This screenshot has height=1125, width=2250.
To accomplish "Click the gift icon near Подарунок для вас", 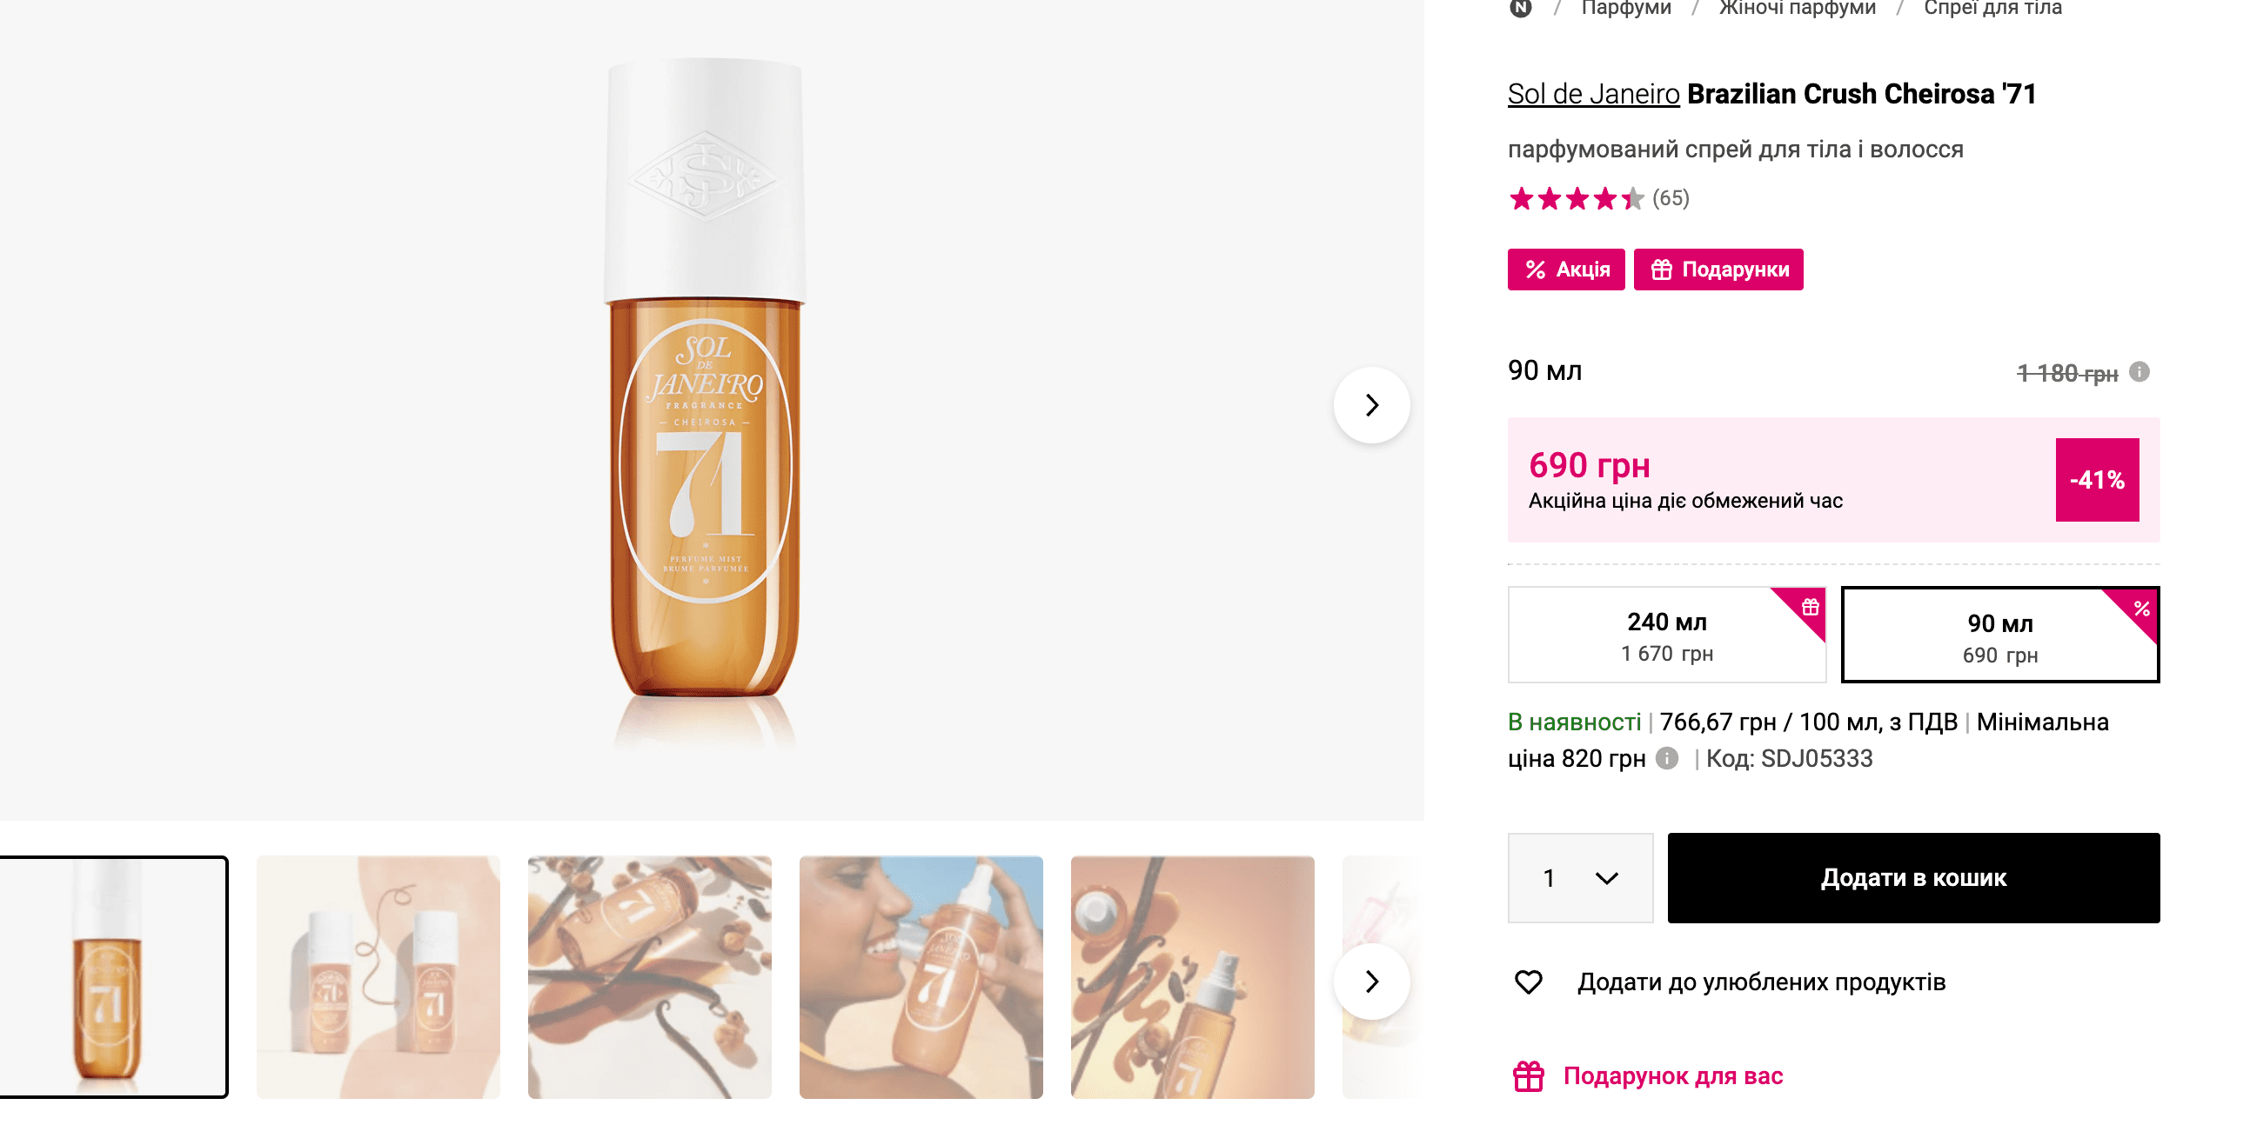I will click(1529, 1075).
